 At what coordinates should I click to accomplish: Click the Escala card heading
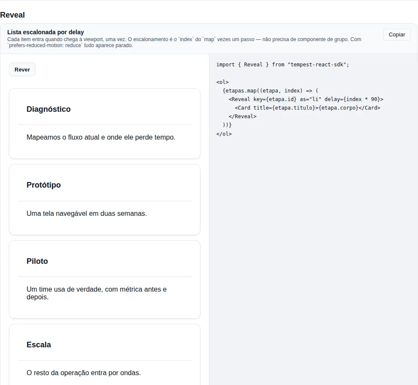pos(39,344)
